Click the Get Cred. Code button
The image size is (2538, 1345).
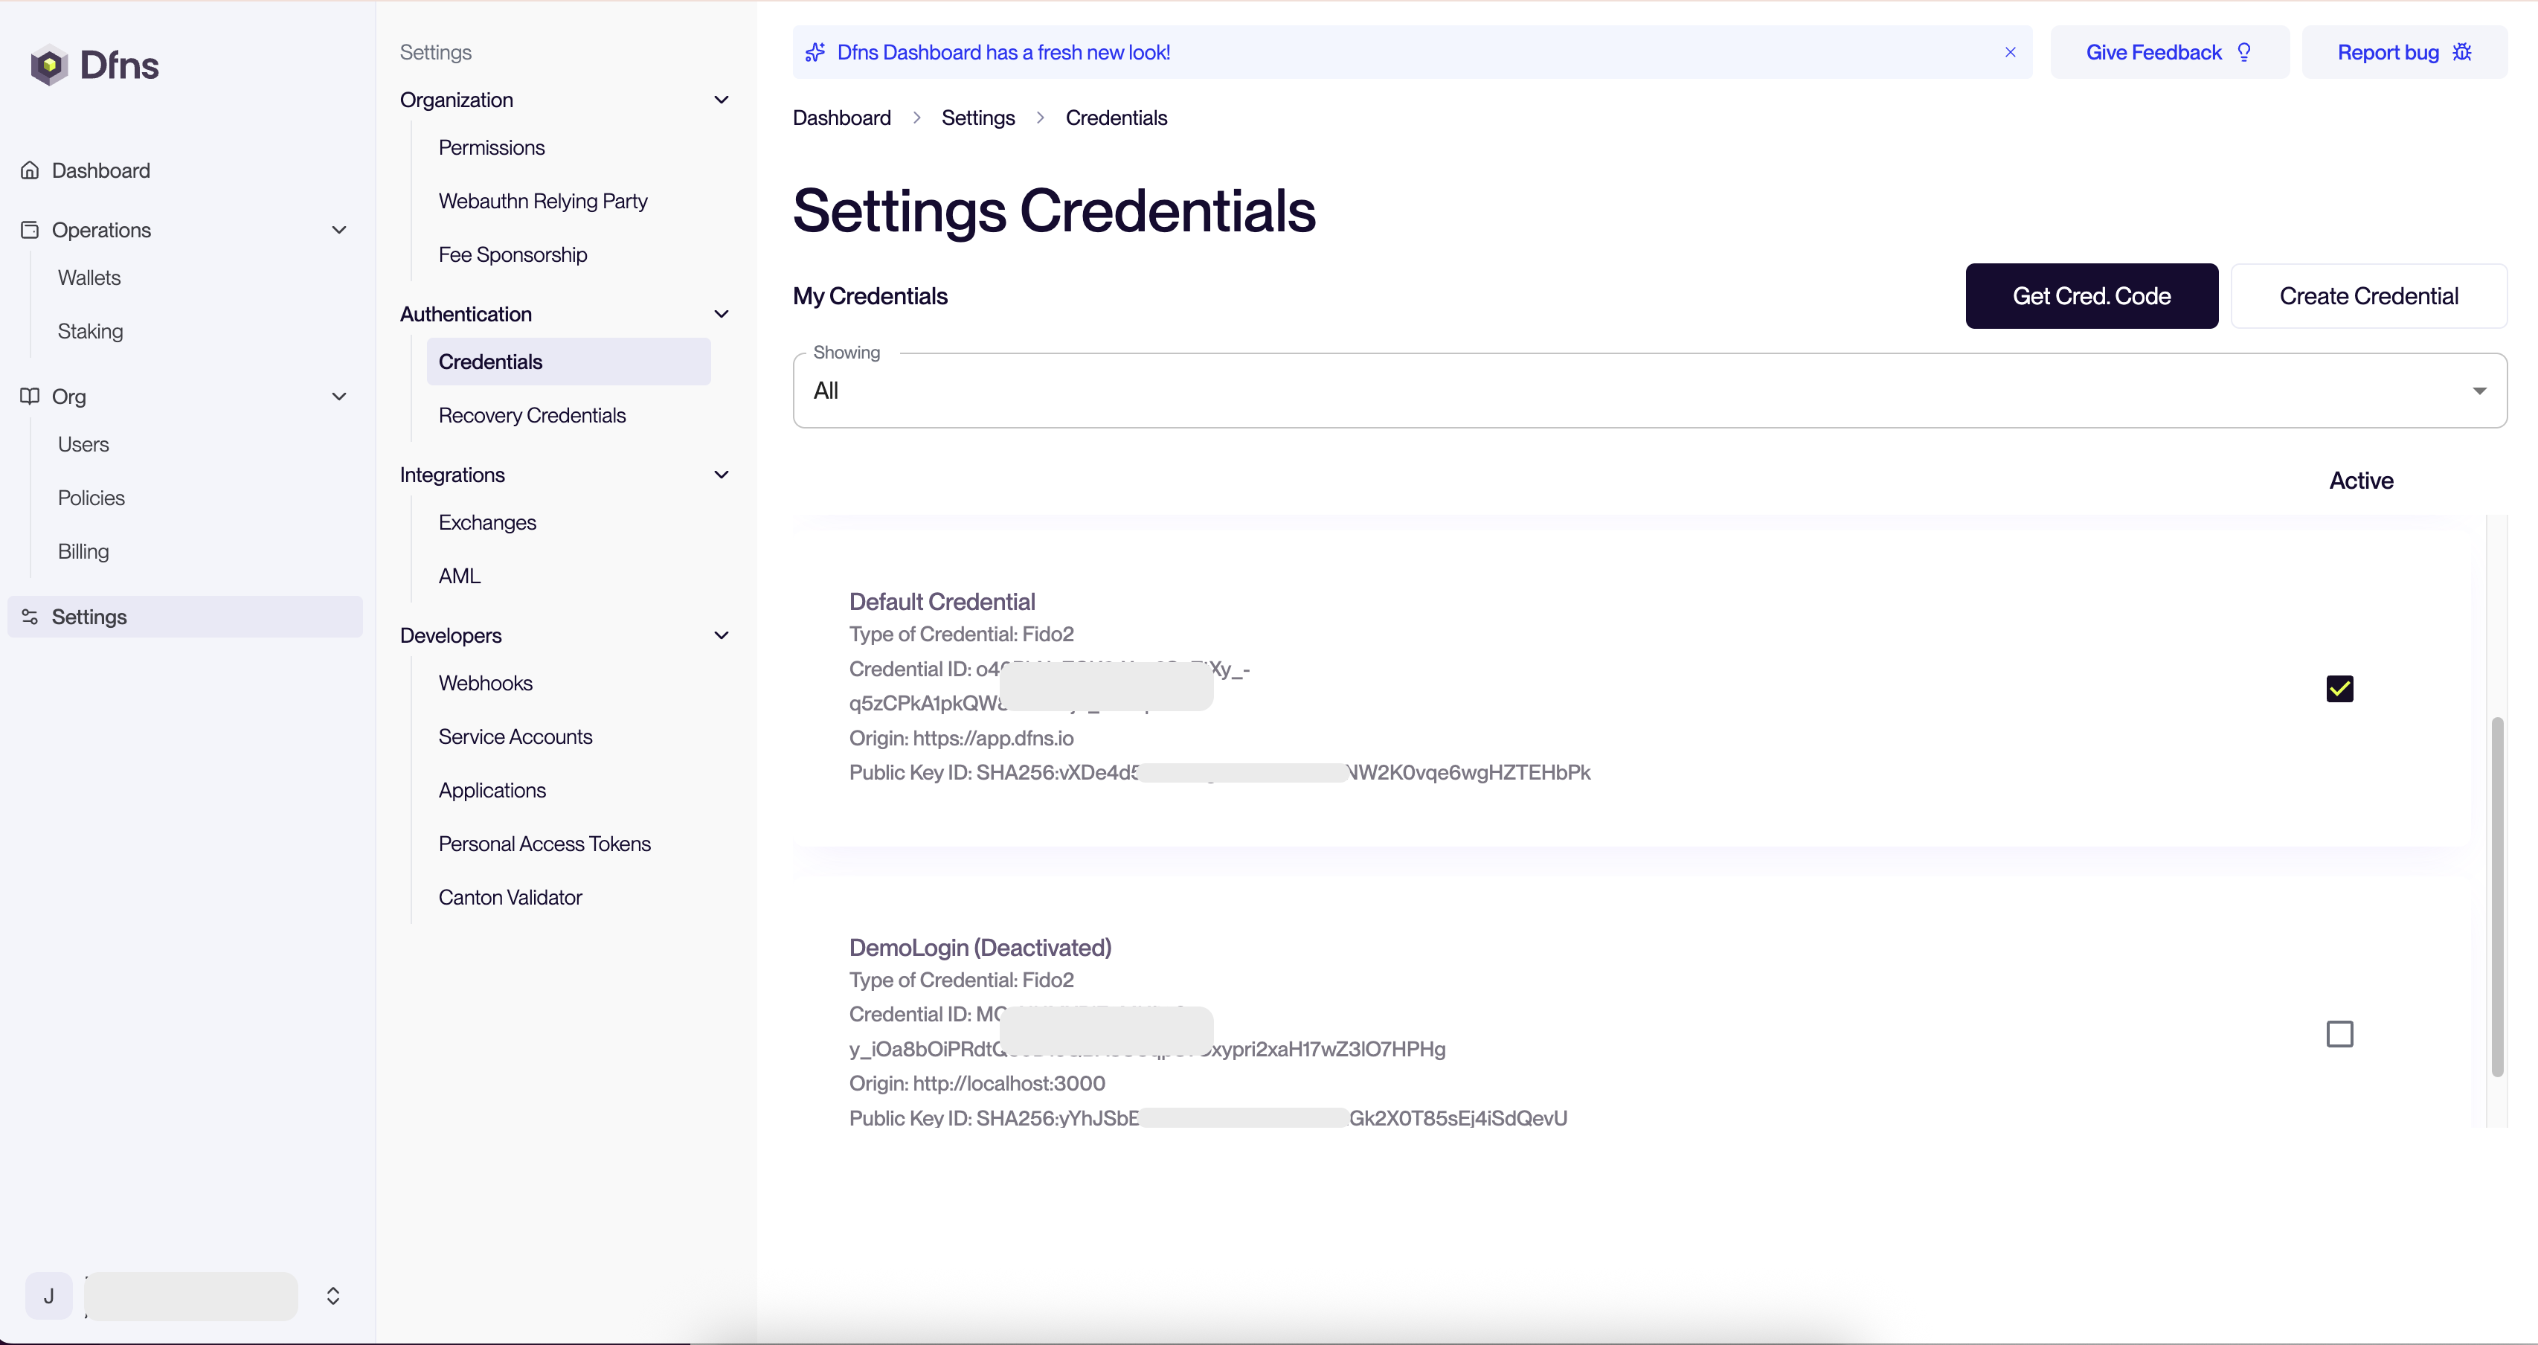tap(2091, 295)
